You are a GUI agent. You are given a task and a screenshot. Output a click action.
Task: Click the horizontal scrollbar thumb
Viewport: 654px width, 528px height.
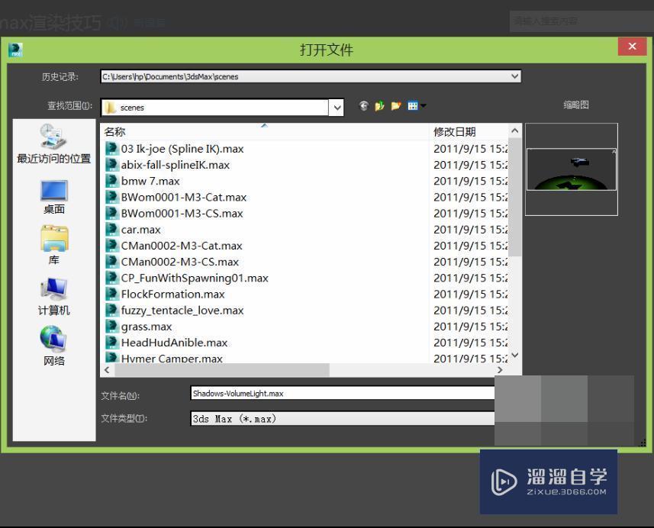222,370
